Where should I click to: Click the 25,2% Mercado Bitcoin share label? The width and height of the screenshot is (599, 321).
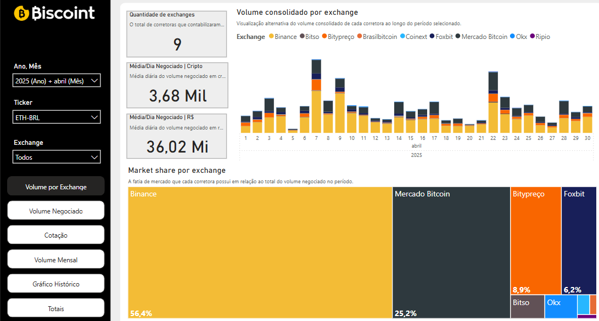(x=406, y=313)
